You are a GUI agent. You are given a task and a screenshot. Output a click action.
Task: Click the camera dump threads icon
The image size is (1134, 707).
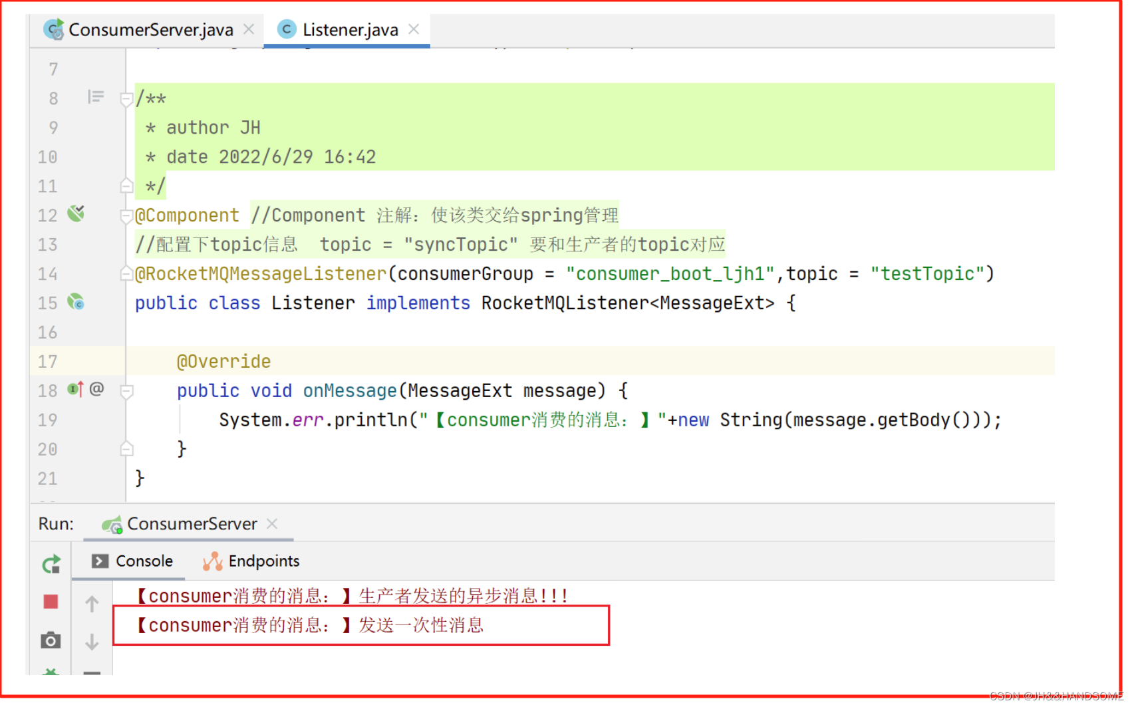tap(51, 640)
